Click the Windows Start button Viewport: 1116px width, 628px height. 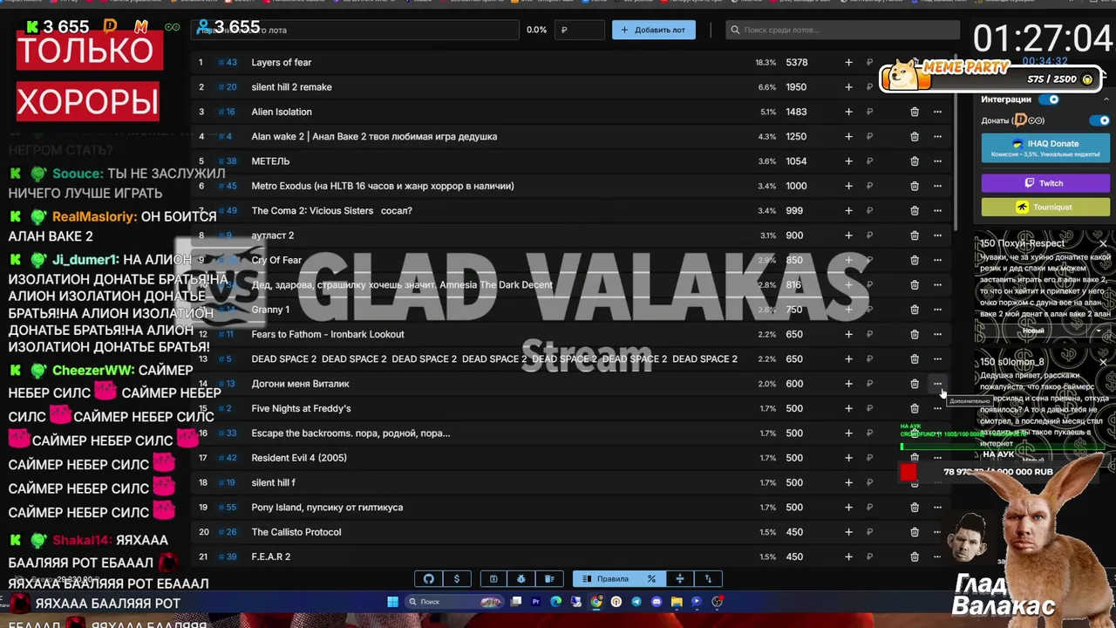(x=392, y=602)
